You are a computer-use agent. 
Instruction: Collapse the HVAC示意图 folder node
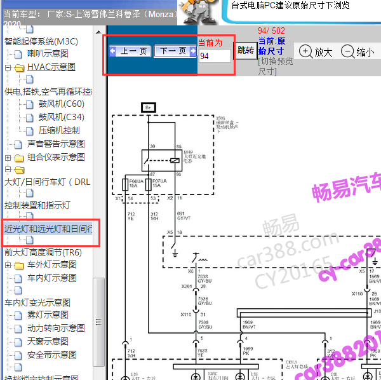coord(8,67)
